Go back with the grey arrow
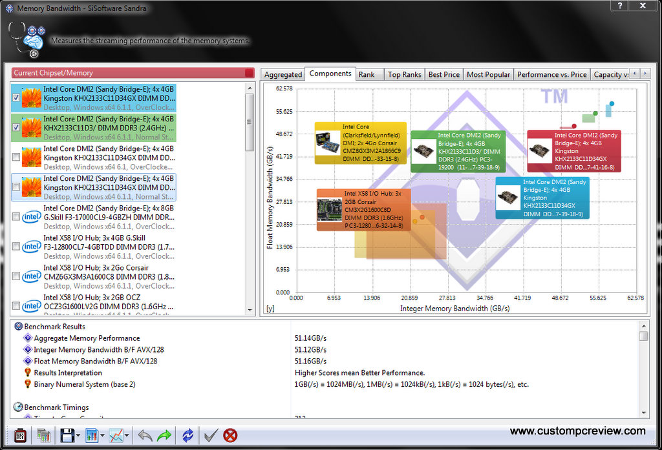Image resolution: width=662 pixels, height=450 pixels. 145,435
